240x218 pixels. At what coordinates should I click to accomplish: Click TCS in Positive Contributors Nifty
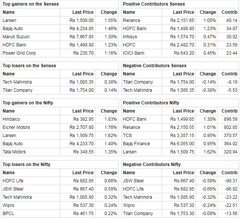pos(127,136)
